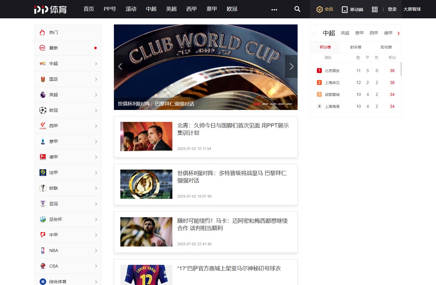Open the 大屏看球 link
The height and width of the screenshot is (285, 436).
412,9
